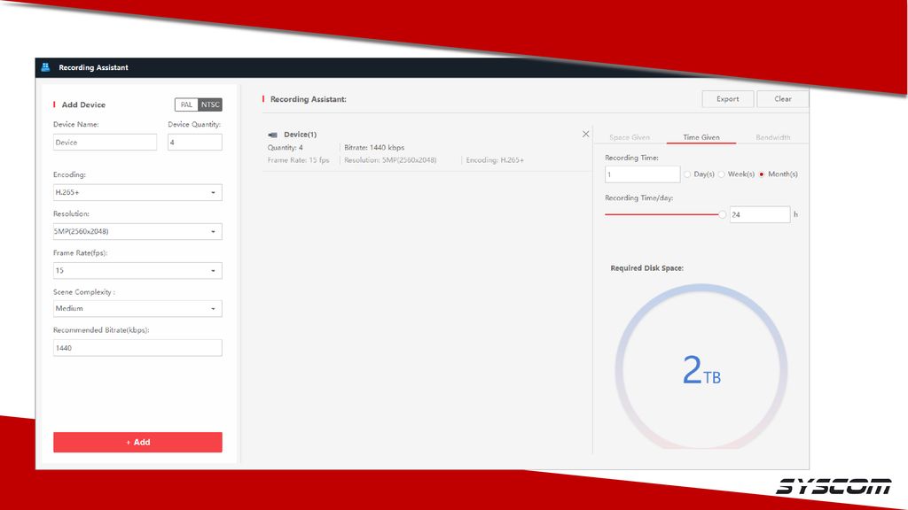Open the Encoding dropdown showing H.265+
This screenshot has height=510, width=908.
[x=137, y=192]
